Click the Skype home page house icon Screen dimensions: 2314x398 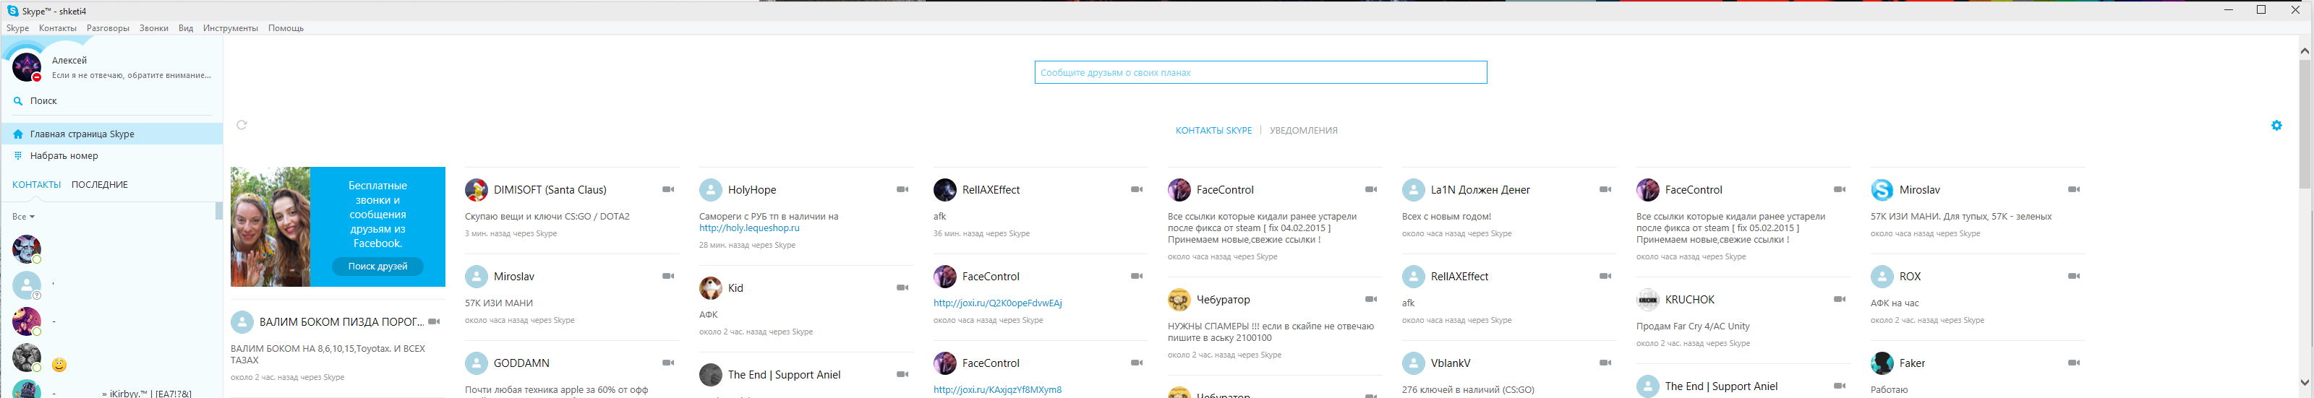pos(18,134)
